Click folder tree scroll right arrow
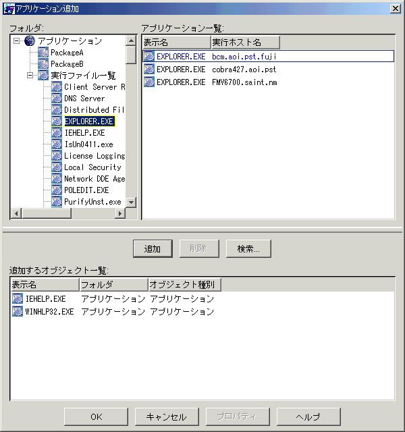 coord(120,213)
